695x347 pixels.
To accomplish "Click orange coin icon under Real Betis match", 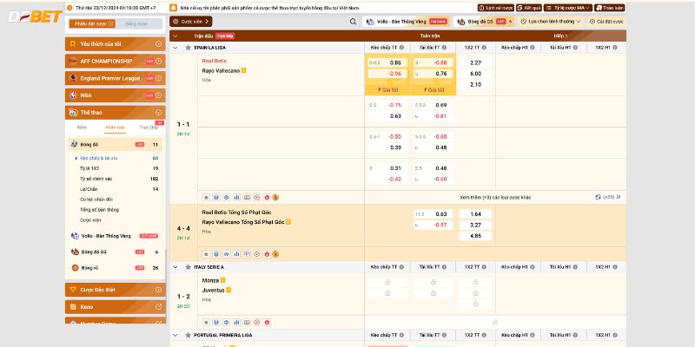I will [x=275, y=198].
